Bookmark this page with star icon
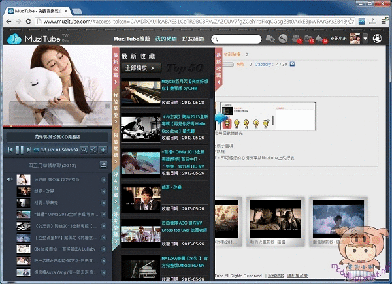This screenshot has height=284, width=392. 351,22
